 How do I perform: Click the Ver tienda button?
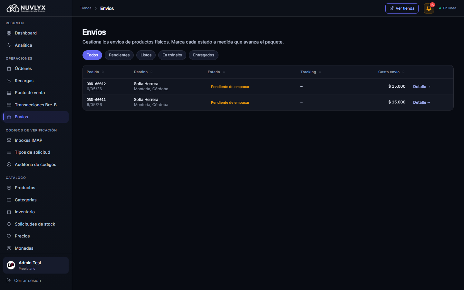point(402,8)
